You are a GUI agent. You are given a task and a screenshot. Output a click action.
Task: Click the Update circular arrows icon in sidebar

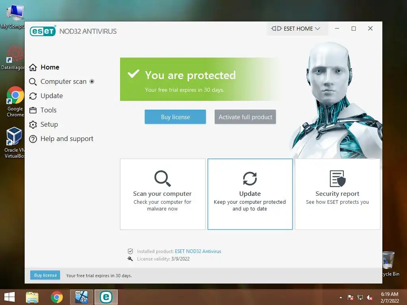33,96
